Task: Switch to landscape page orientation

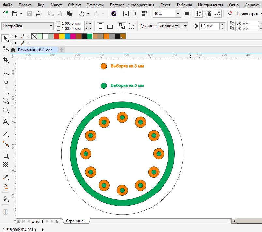Action: 110,27
